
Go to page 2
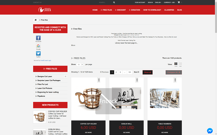(x=116, y=72)
